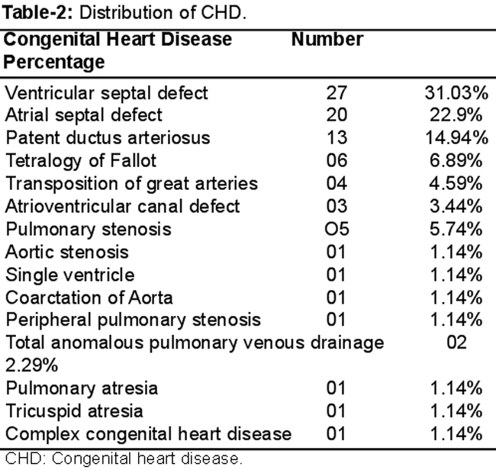Select the Patent ductus arteriosus text
496x470 pixels.
pos(108,138)
